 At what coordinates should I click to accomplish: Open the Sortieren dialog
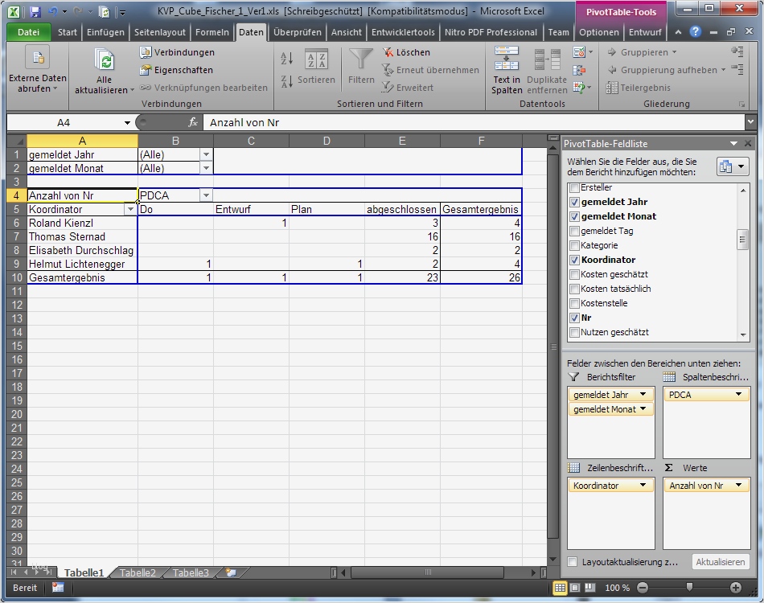coord(317,66)
